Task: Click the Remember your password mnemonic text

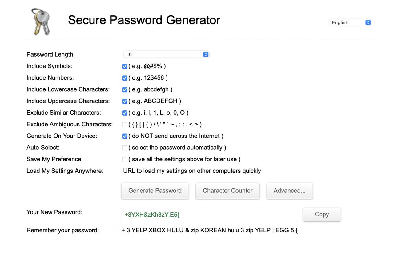Action: coord(210,230)
